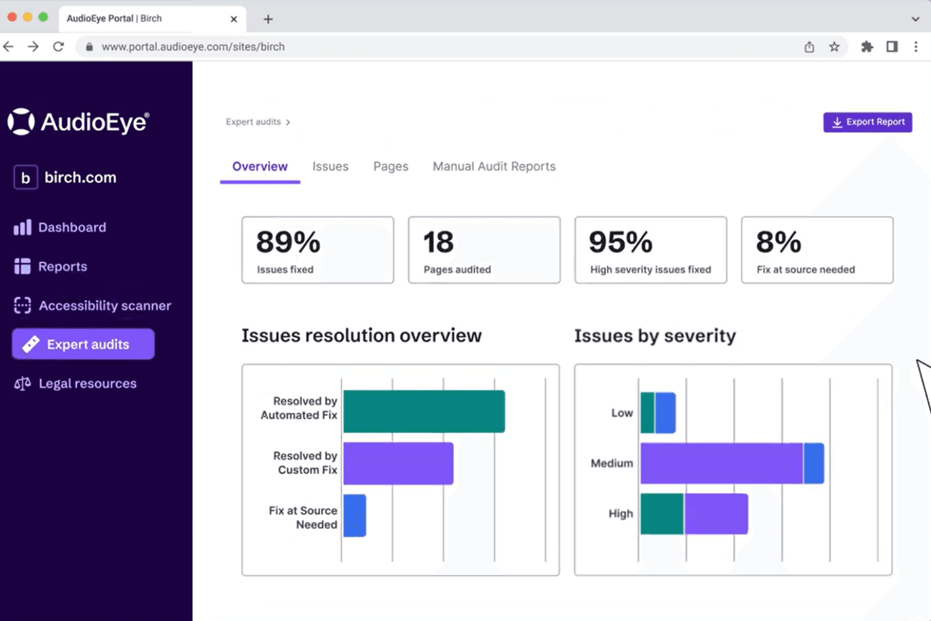Switch to the Overview tab
Viewport: 931px width, 621px height.
coord(260,167)
